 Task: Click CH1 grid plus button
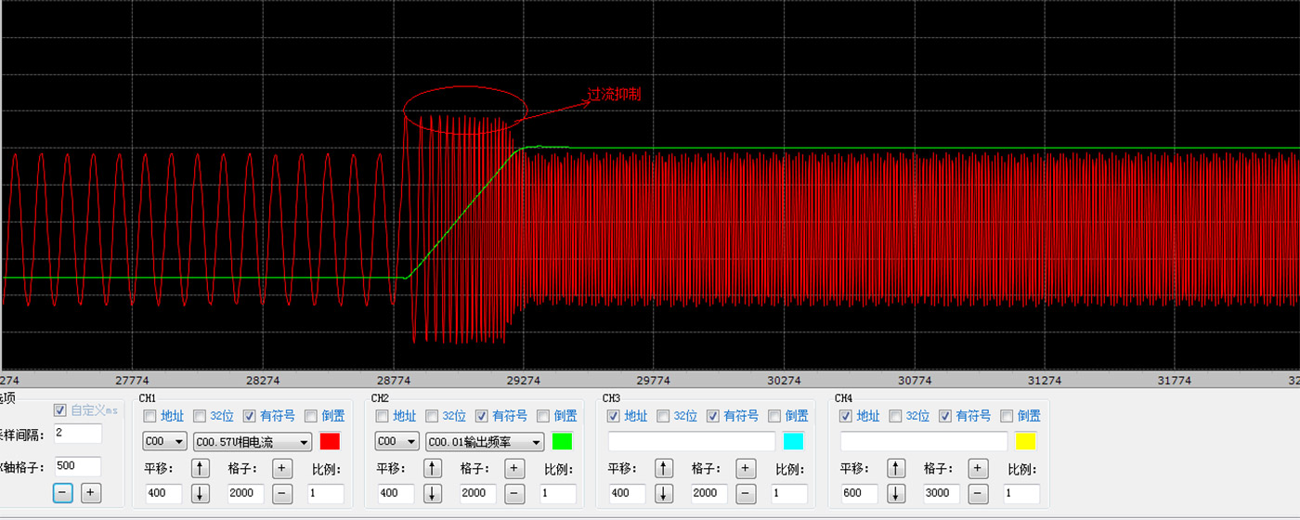pos(283,468)
